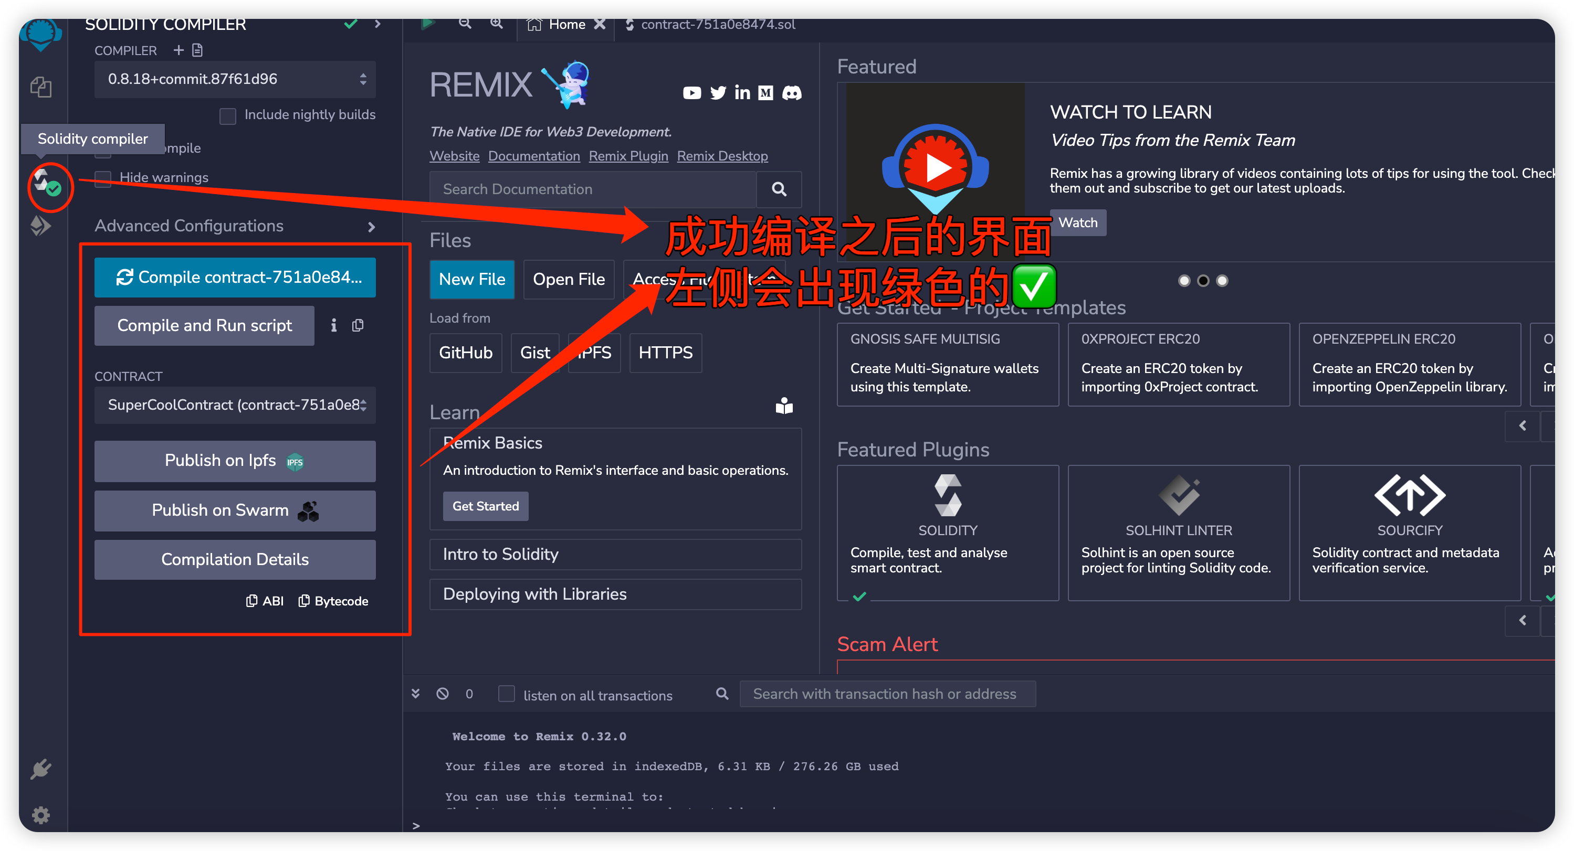Copy the run script snippet icon
1574x851 pixels.
358,325
